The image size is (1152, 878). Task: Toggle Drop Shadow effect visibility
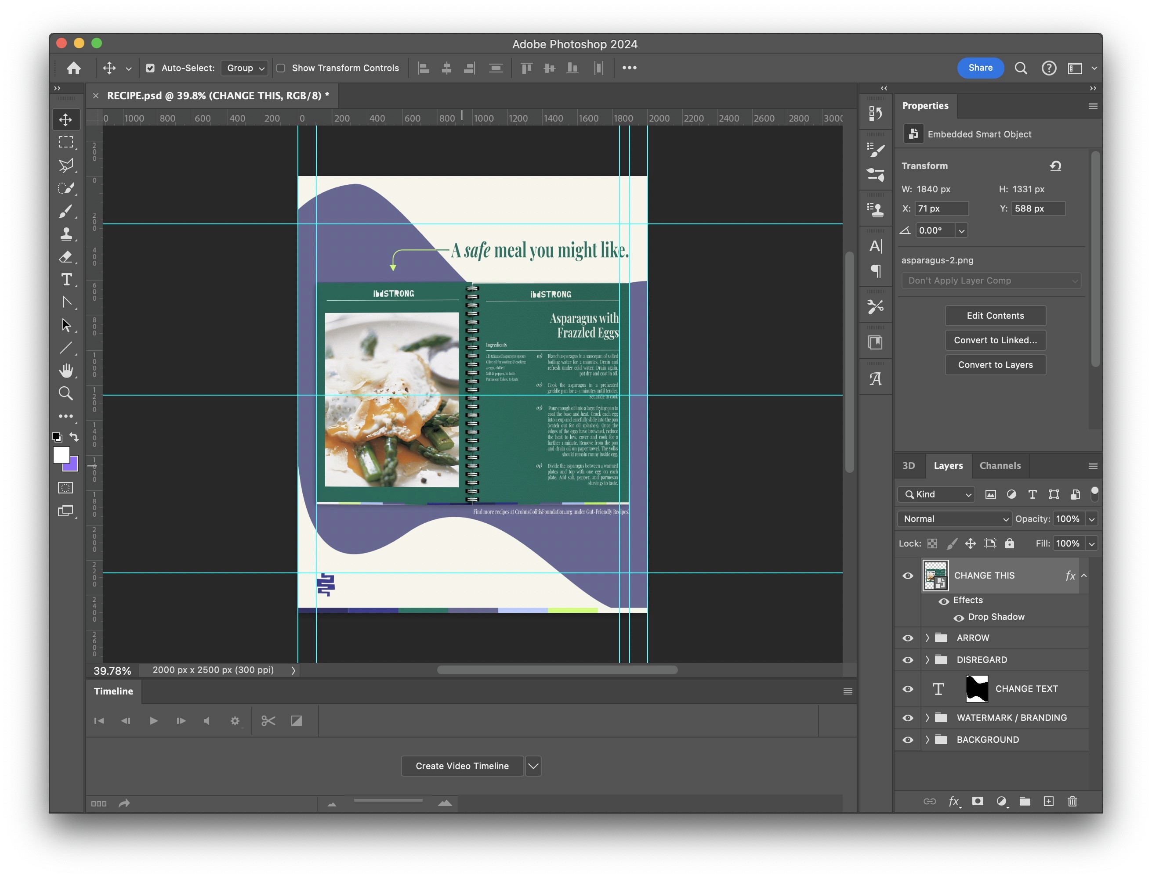click(959, 618)
